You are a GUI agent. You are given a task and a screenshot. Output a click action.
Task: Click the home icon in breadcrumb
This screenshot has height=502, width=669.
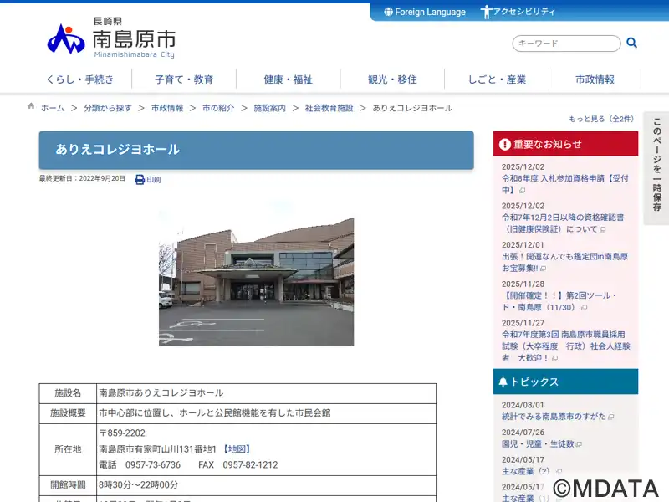coord(32,107)
